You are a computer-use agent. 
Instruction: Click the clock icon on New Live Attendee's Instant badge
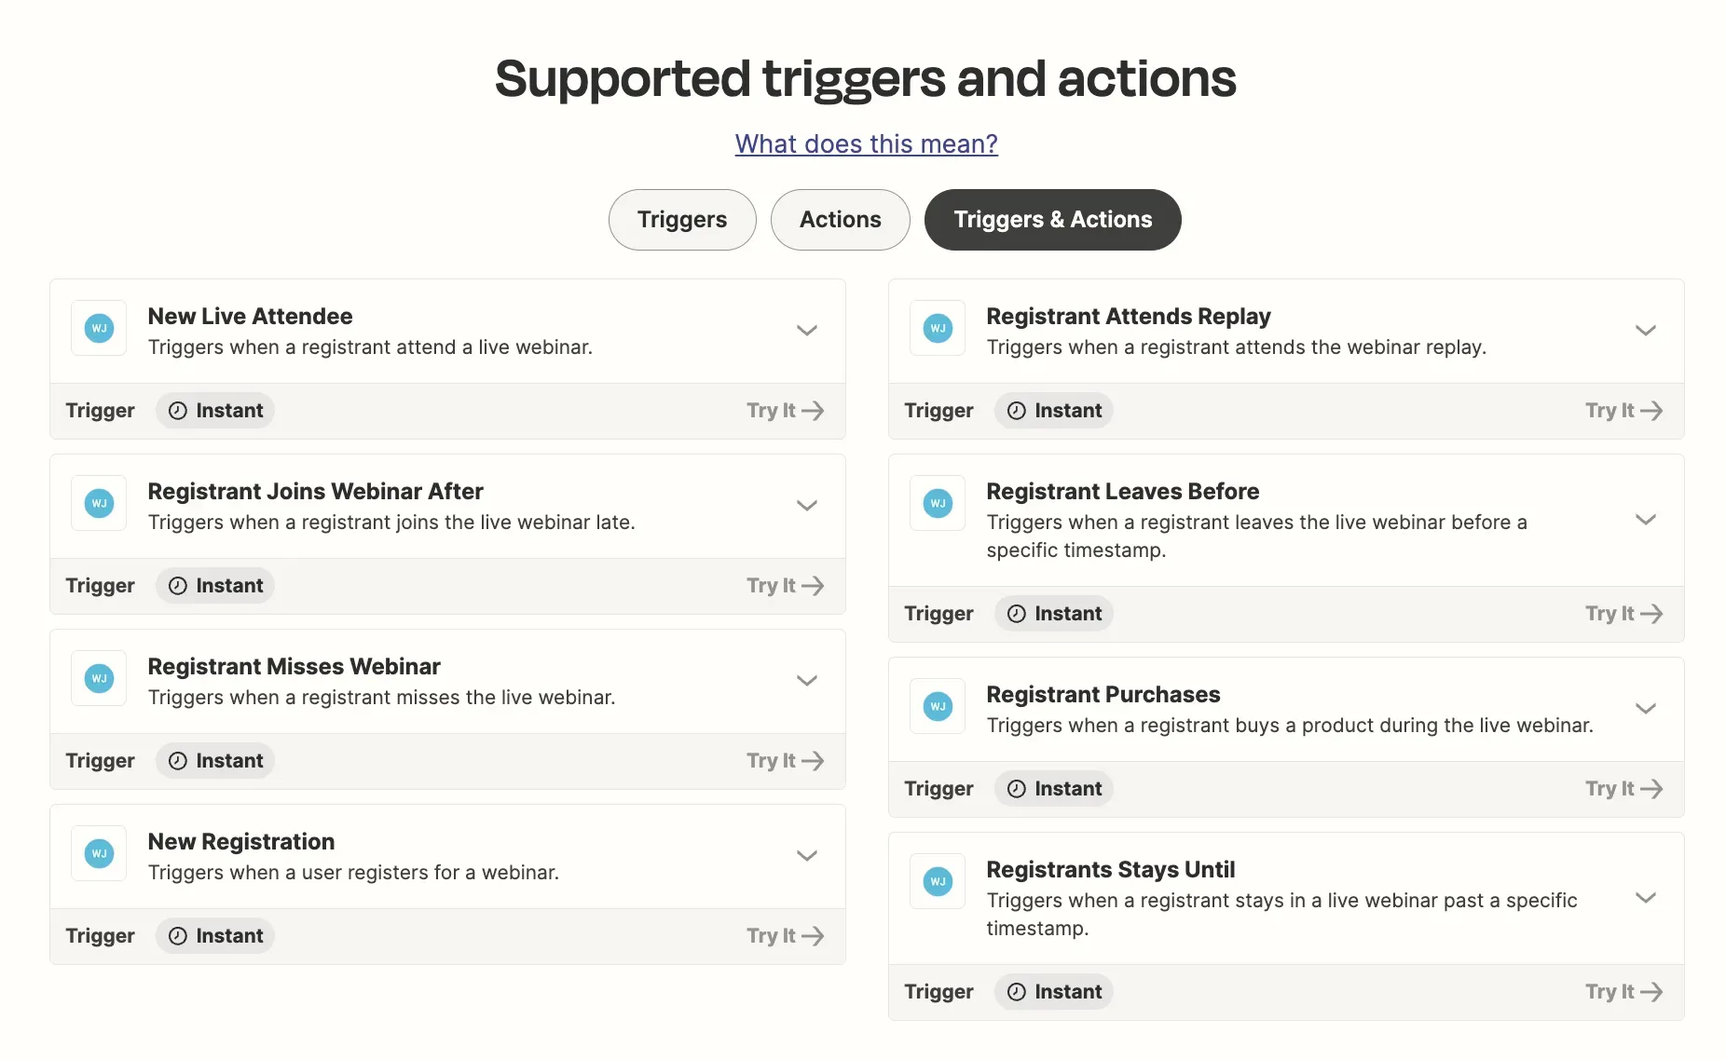(177, 410)
